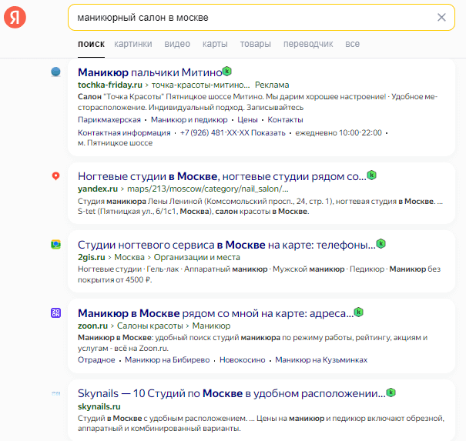This screenshot has height=441, width=466.
Task: Click the Yandex logo icon
Action: coord(15,17)
